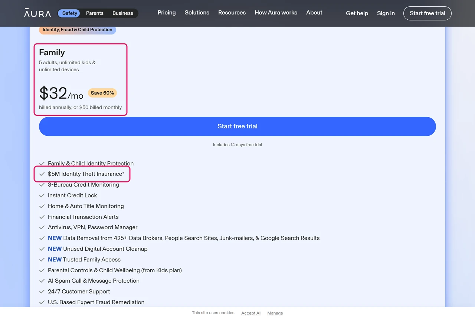Image resolution: width=475 pixels, height=319 pixels.
Task: Click the Get help link
Action: pyautogui.click(x=357, y=13)
